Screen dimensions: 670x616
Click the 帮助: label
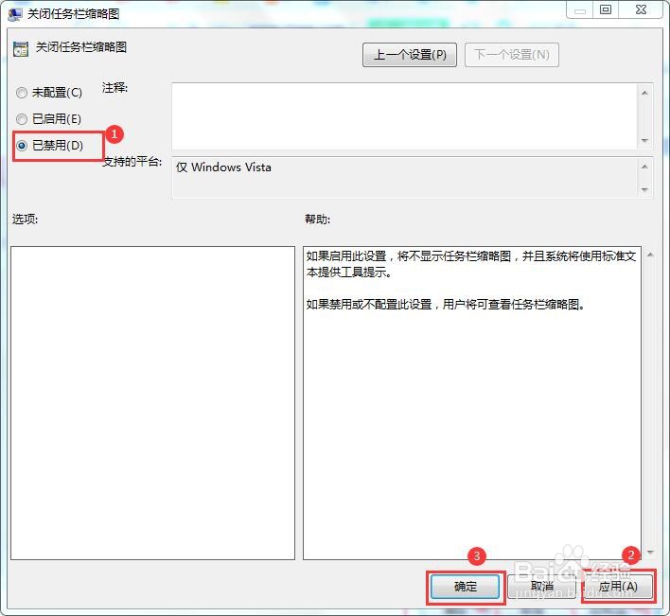coord(317,220)
